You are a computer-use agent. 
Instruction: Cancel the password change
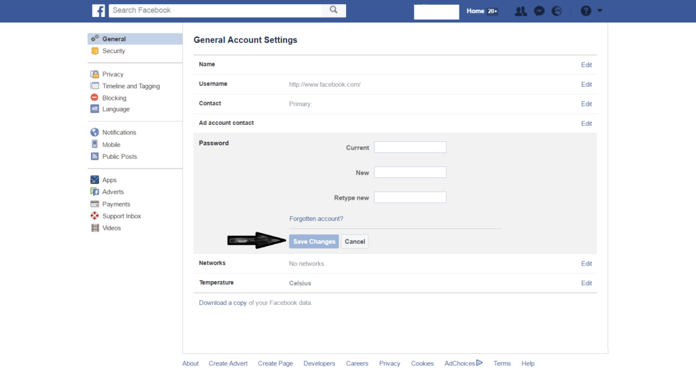[355, 242]
